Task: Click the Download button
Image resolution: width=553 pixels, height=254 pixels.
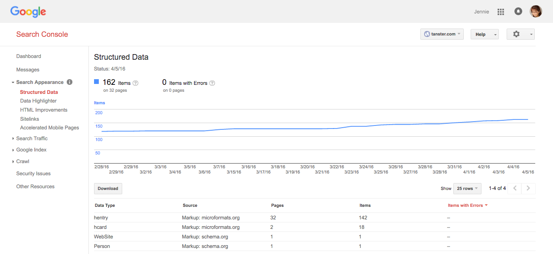Action: click(107, 188)
